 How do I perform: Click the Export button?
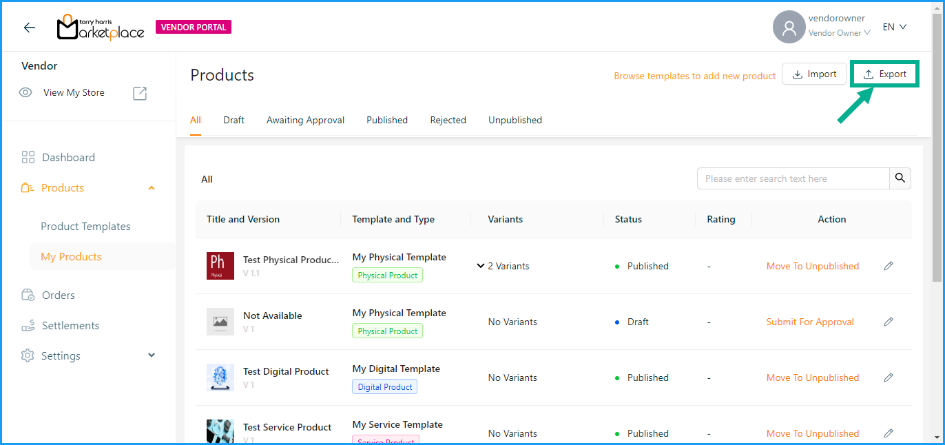885,74
